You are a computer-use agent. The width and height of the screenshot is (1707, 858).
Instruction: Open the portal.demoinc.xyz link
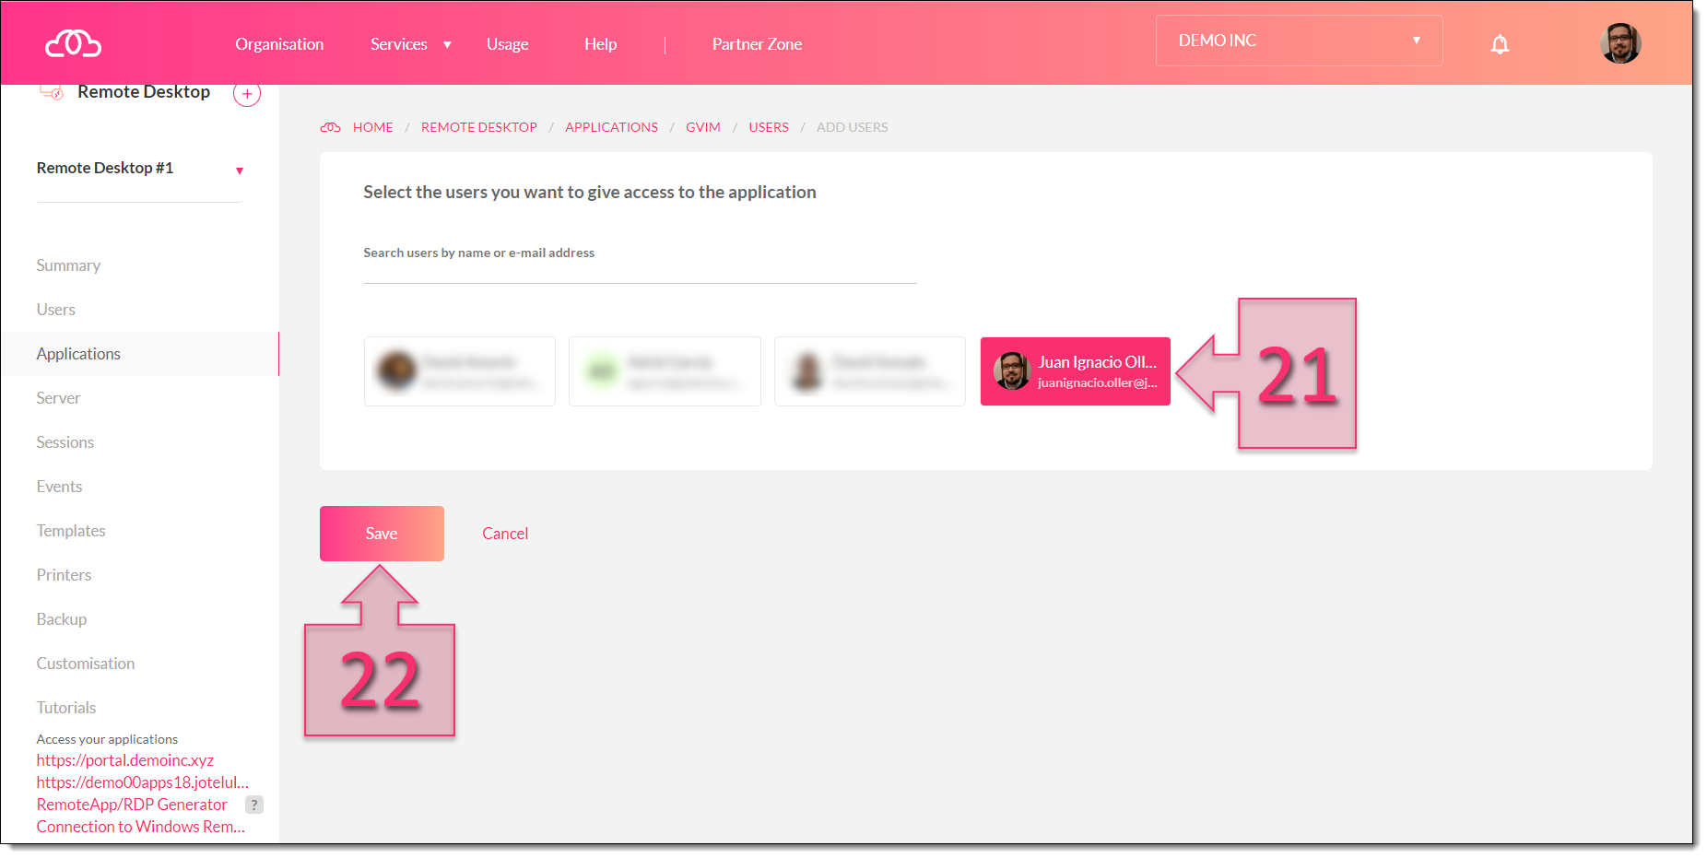pyautogui.click(x=125, y=760)
